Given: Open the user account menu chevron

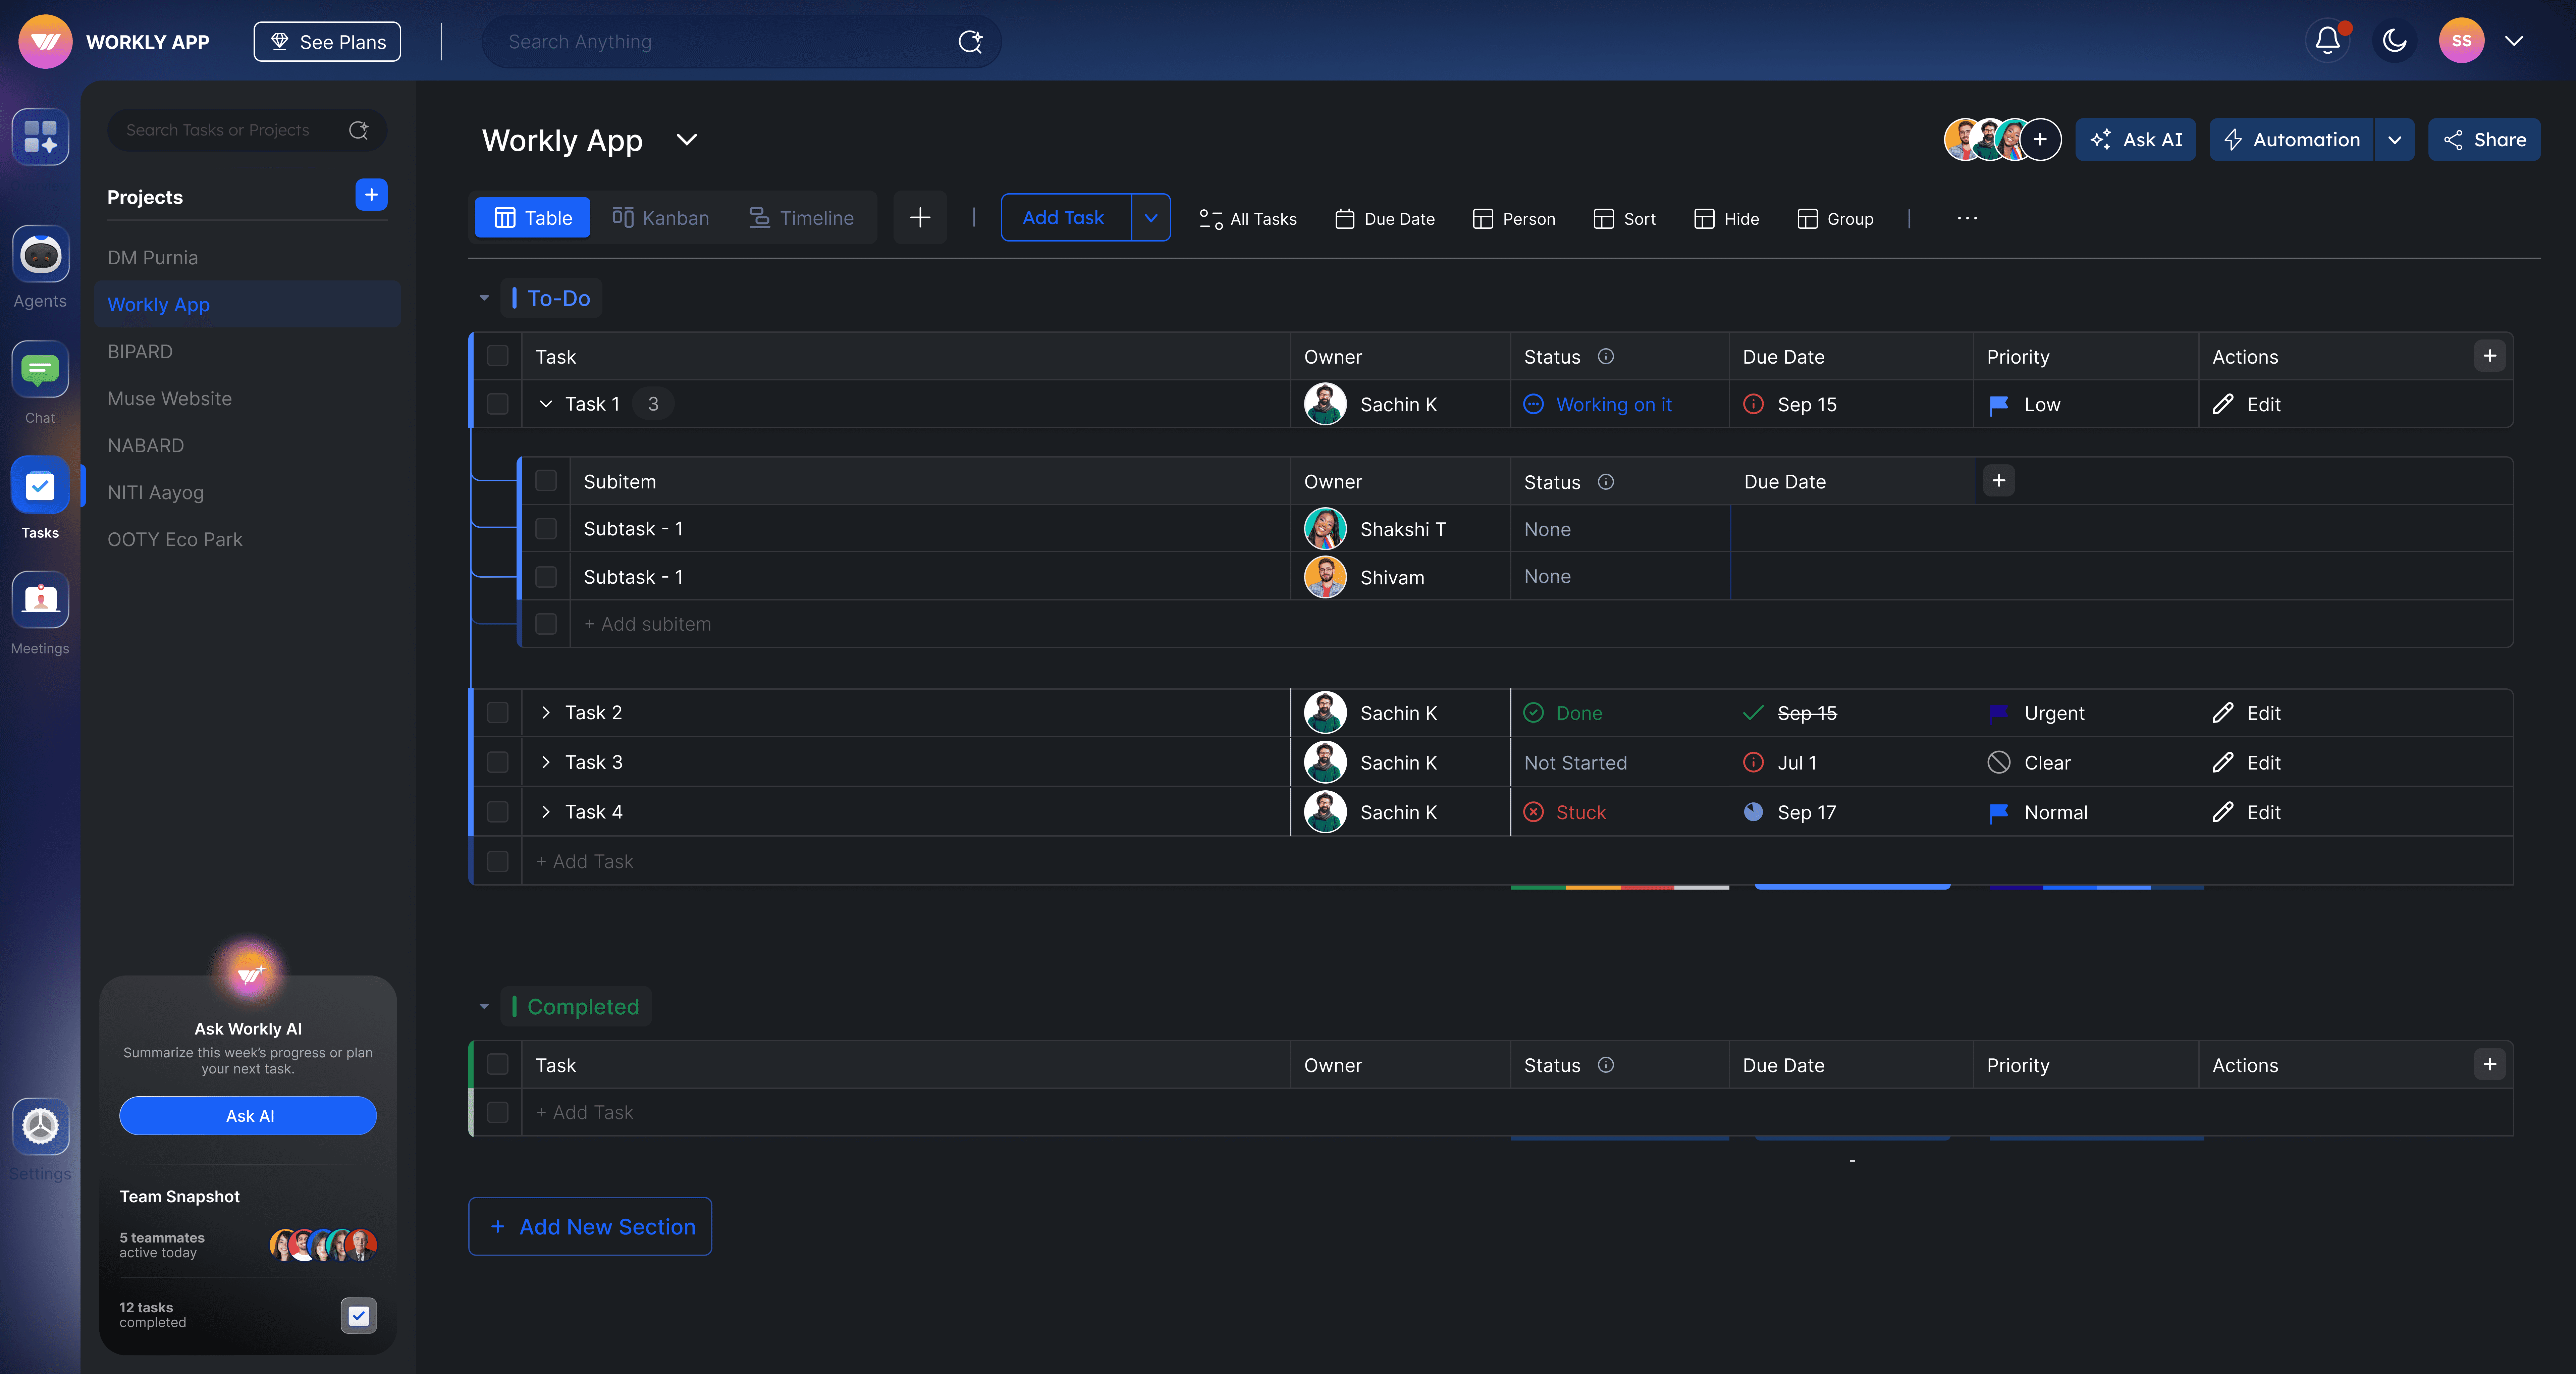Looking at the screenshot, I should pyautogui.click(x=2514, y=41).
